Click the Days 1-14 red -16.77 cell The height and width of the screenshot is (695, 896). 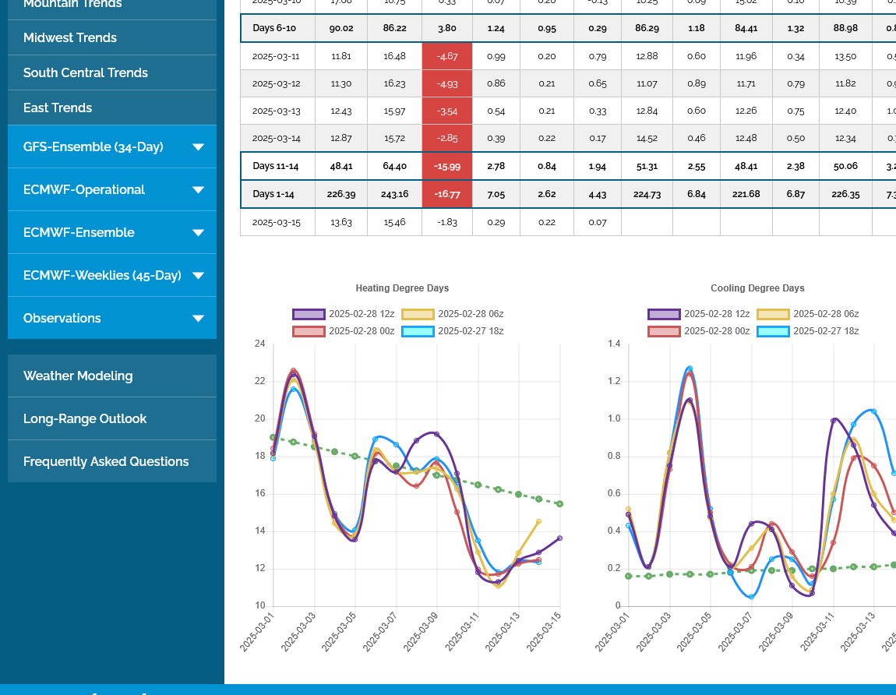click(447, 194)
